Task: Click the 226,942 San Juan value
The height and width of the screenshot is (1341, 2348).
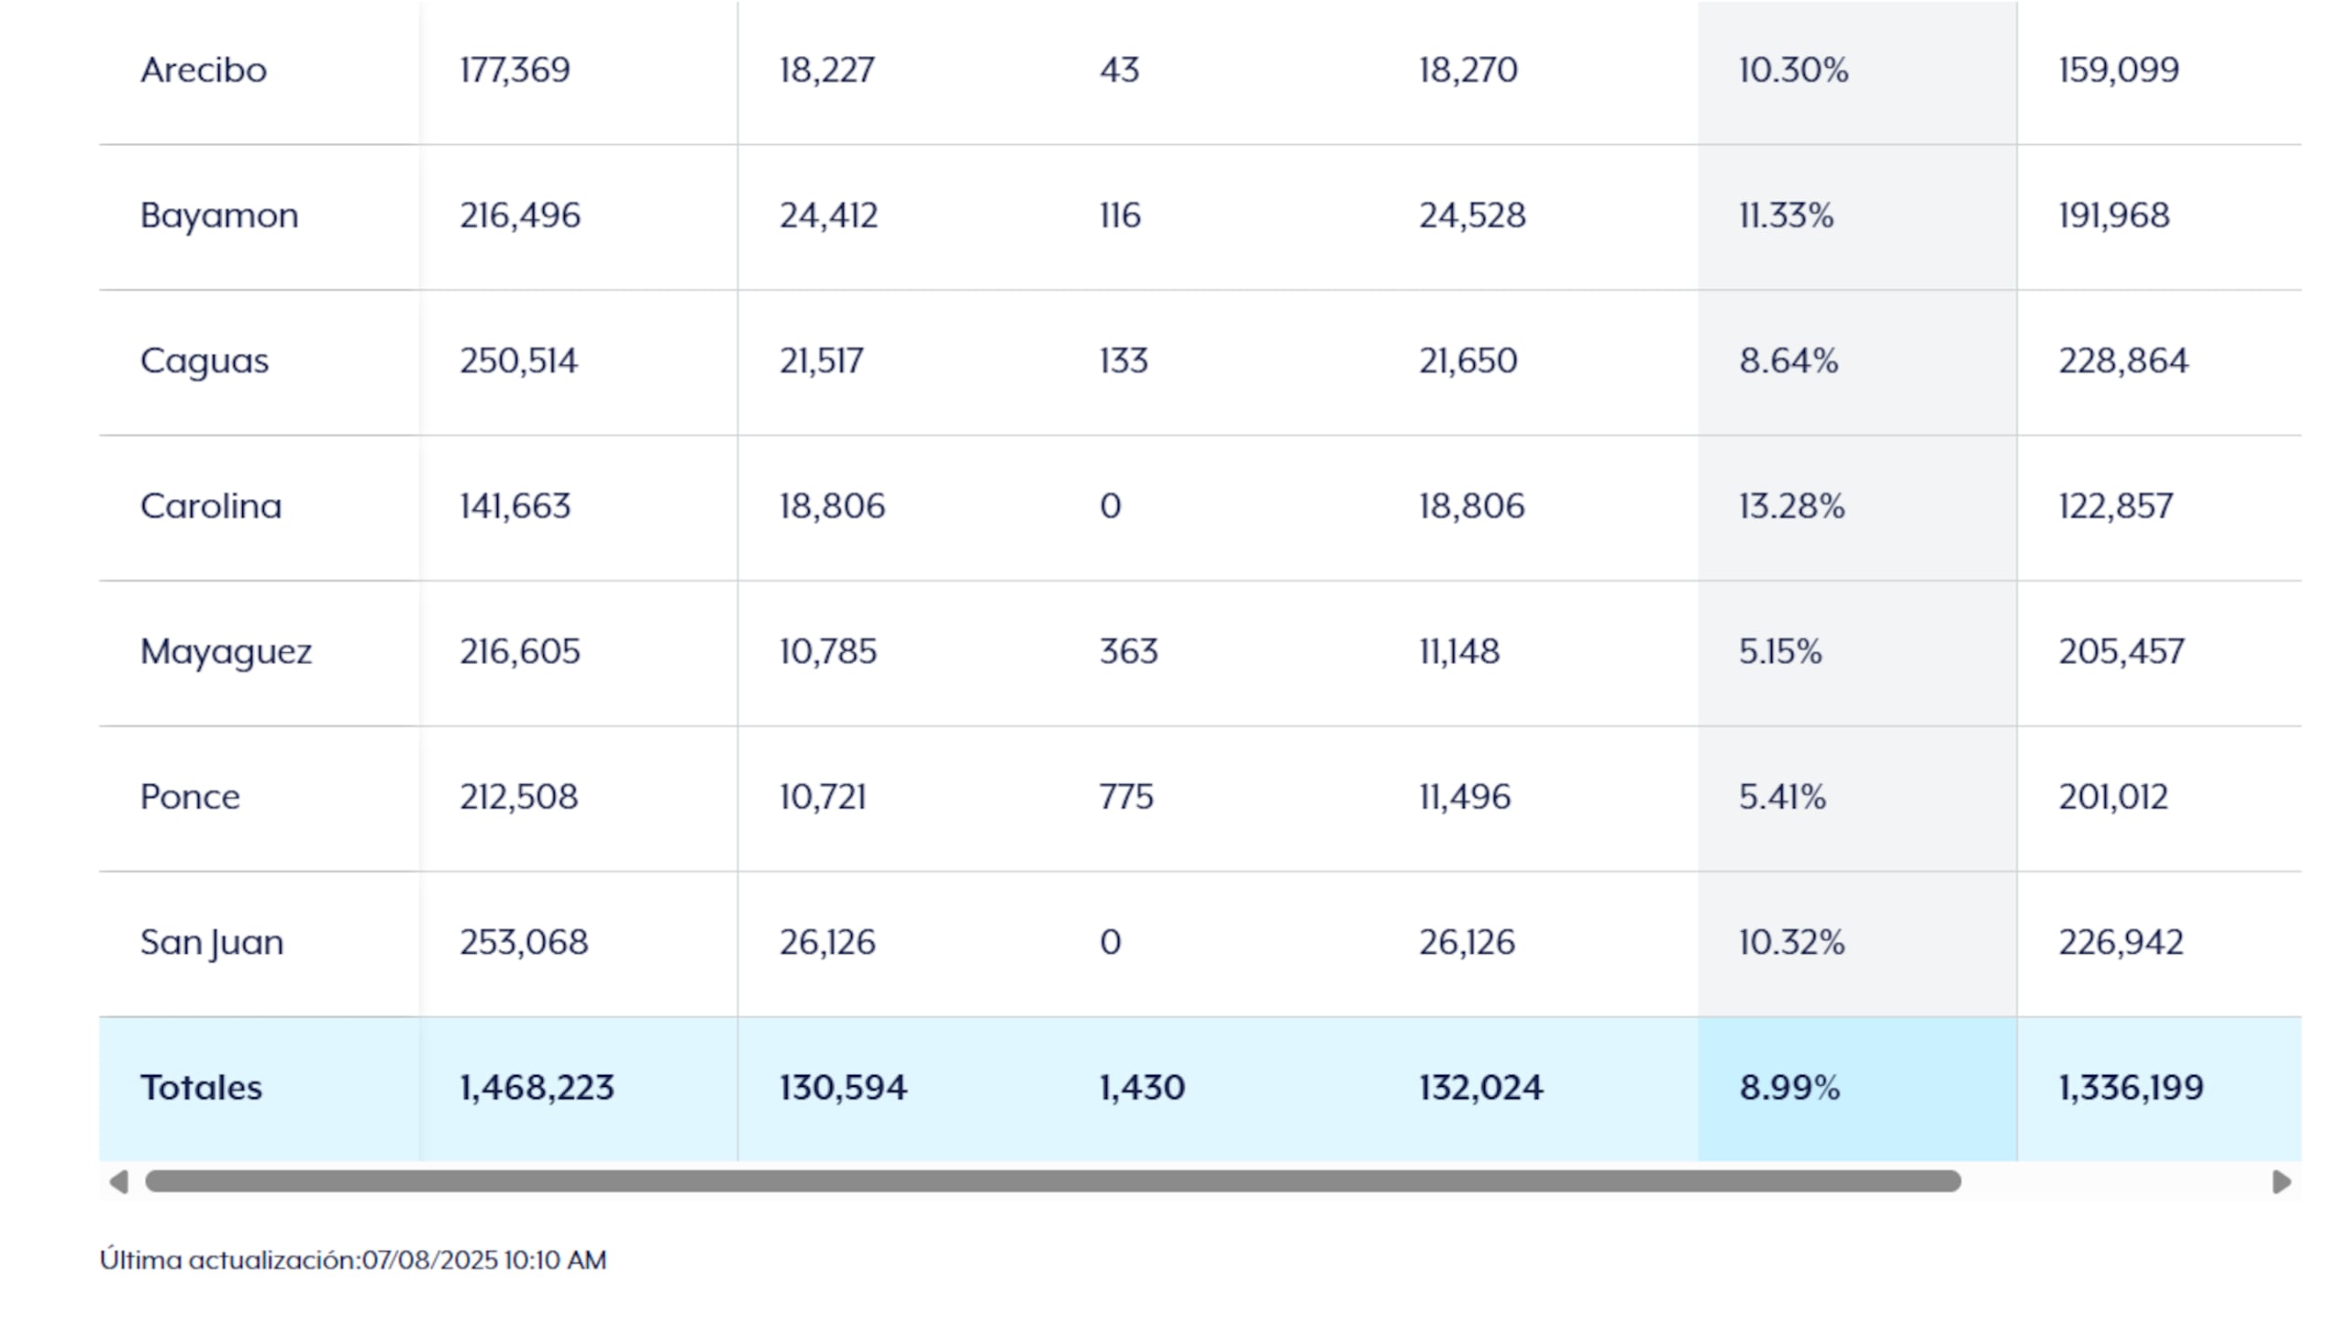Action: [2121, 942]
